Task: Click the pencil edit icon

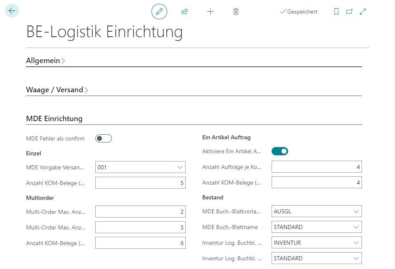Action: 159,12
